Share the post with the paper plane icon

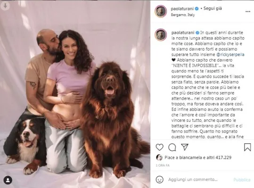coord(185,147)
